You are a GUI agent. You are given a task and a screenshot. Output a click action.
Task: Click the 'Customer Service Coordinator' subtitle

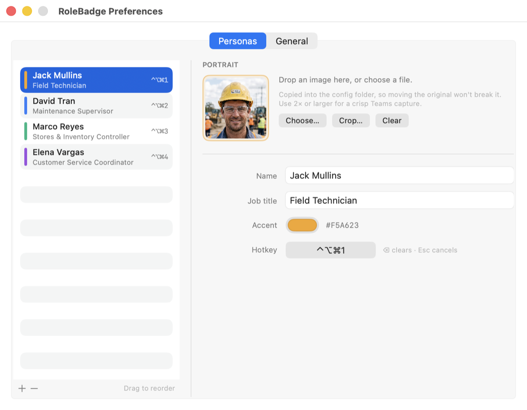(x=83, y=162)
